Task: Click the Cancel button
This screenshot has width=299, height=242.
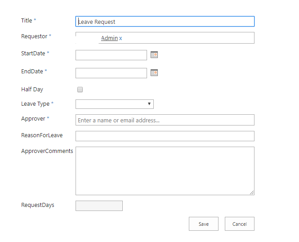Action: pyautogui.click(x=240, y=224)
